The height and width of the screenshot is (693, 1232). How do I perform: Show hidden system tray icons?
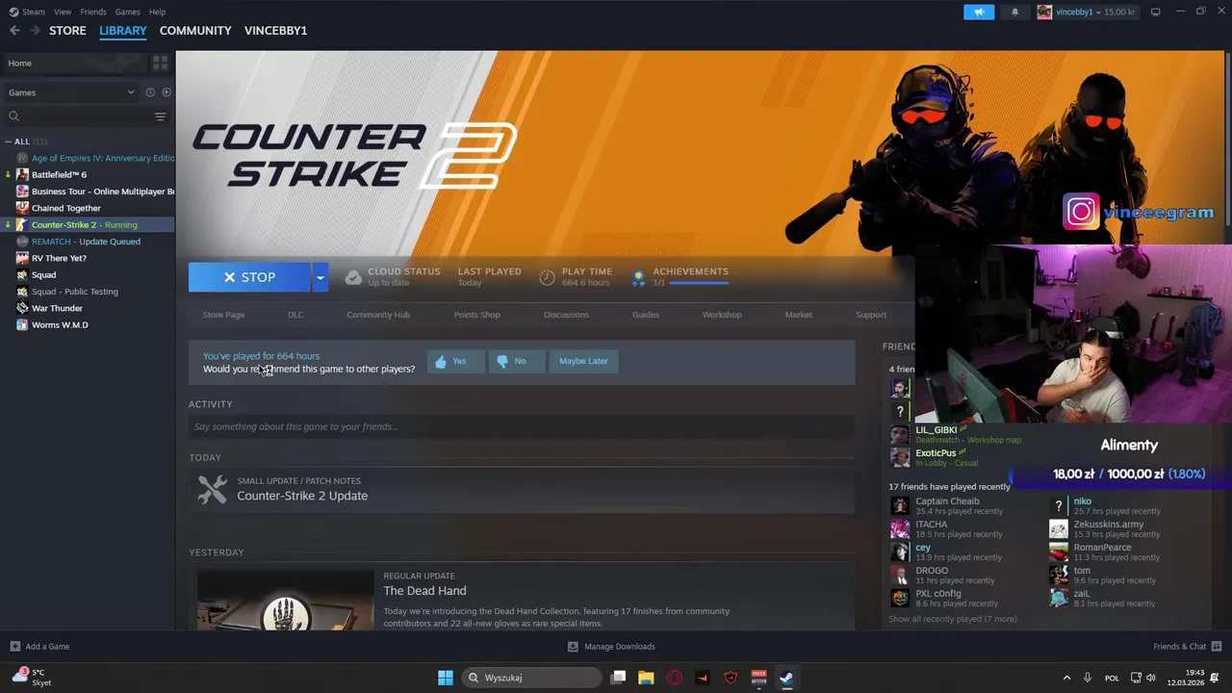click(1066, 678)
